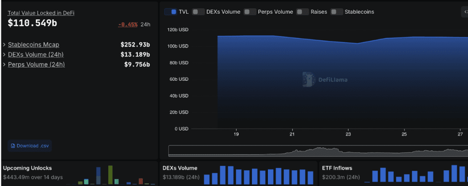468x186 pixels.
Task: Click the 24h percentage change value
Action: 128,25
